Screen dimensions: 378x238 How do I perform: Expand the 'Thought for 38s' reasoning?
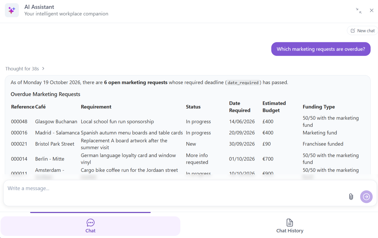click(x=25, y=69)
